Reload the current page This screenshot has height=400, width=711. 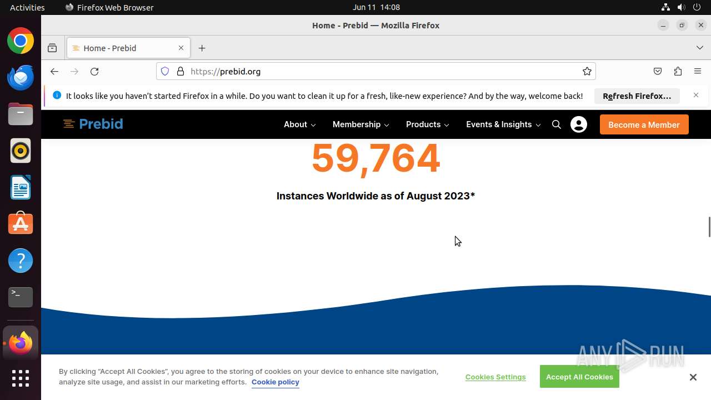click(x=94, y=71)
